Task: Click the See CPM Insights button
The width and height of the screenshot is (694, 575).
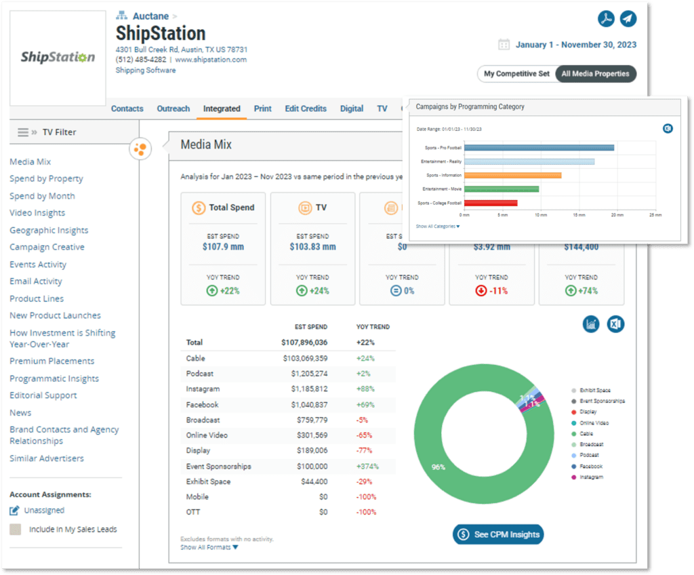Action: coord(498,534)
